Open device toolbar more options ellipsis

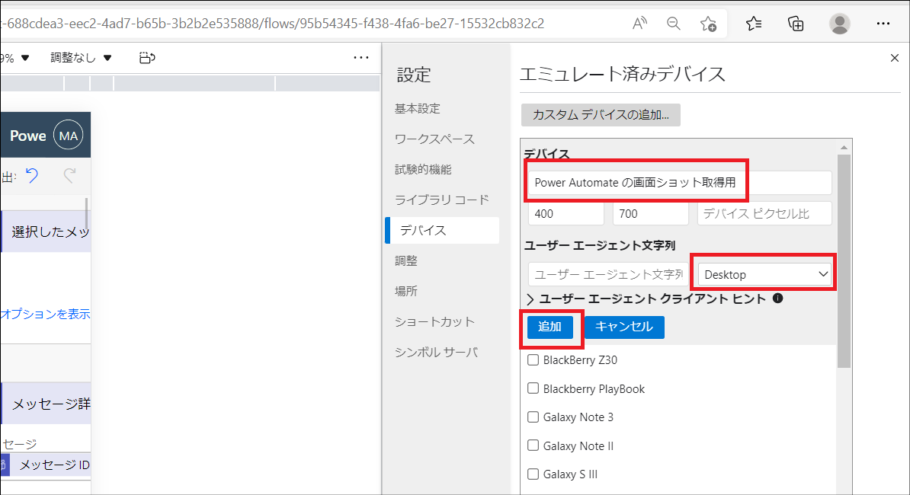click(361, 57)
